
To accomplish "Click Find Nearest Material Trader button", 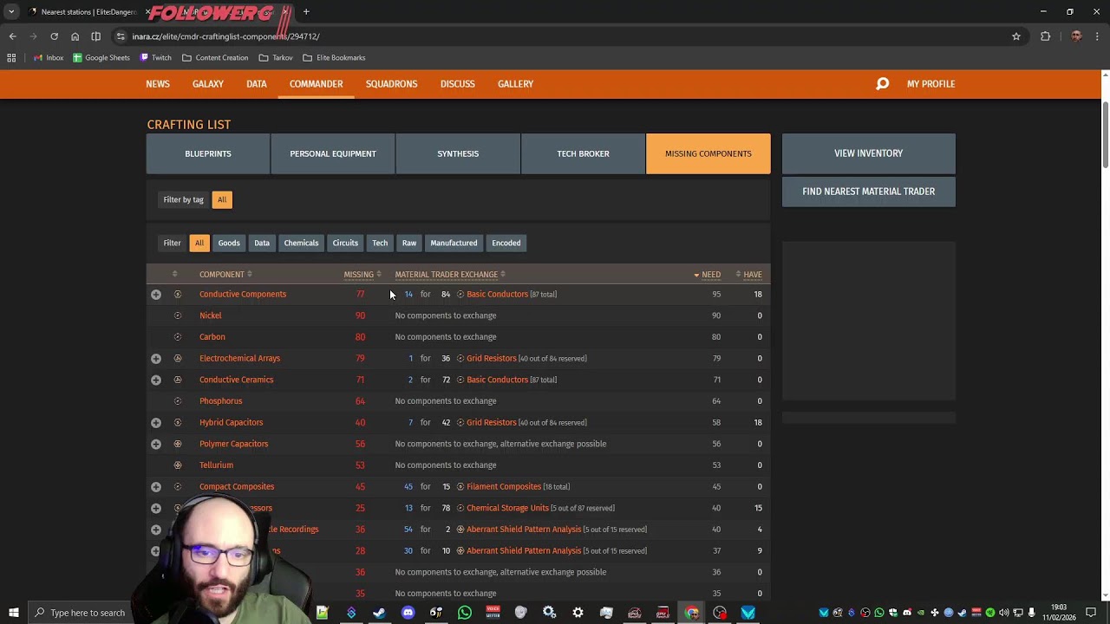I will point(868,192).
